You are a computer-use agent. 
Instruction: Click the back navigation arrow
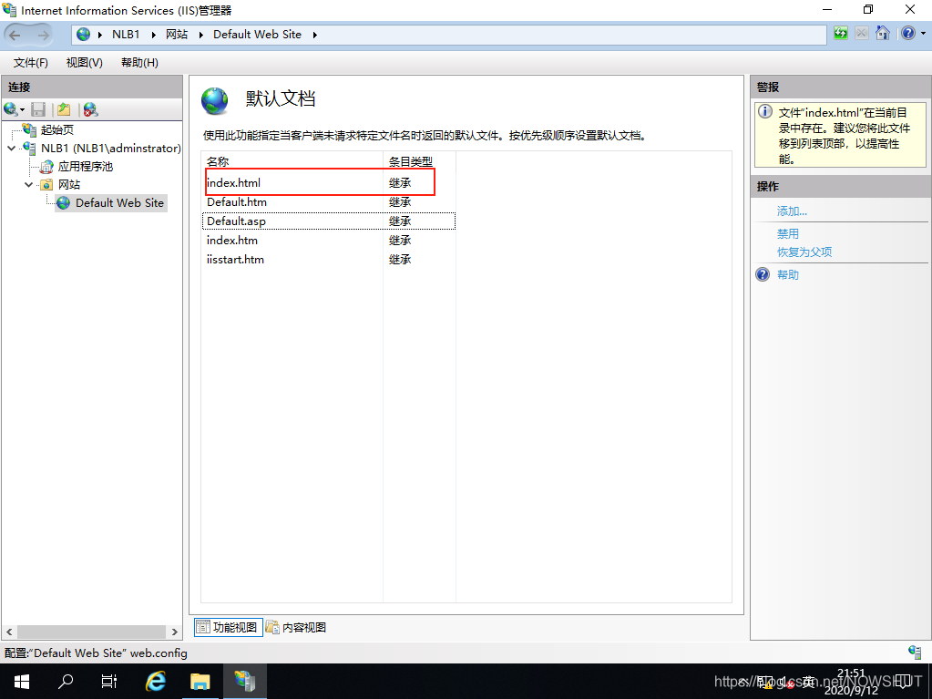tap(16, 35)
